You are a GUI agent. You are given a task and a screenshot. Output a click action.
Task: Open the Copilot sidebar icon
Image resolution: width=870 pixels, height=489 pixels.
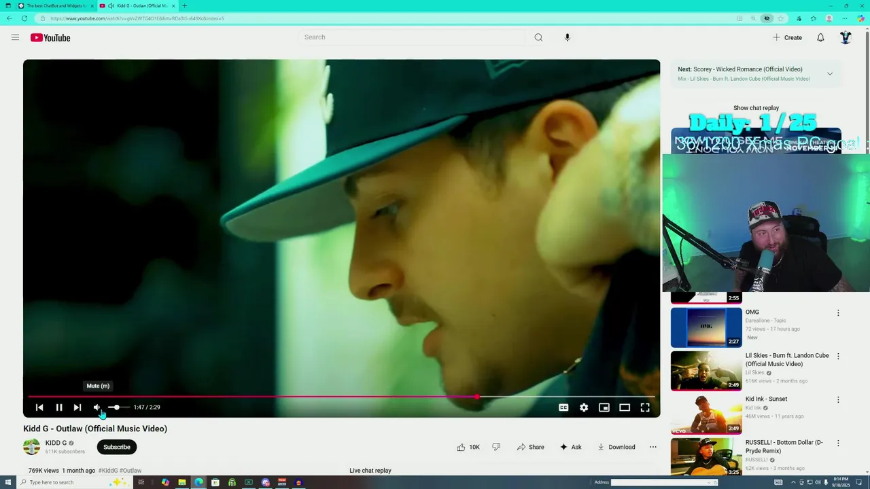860,18
